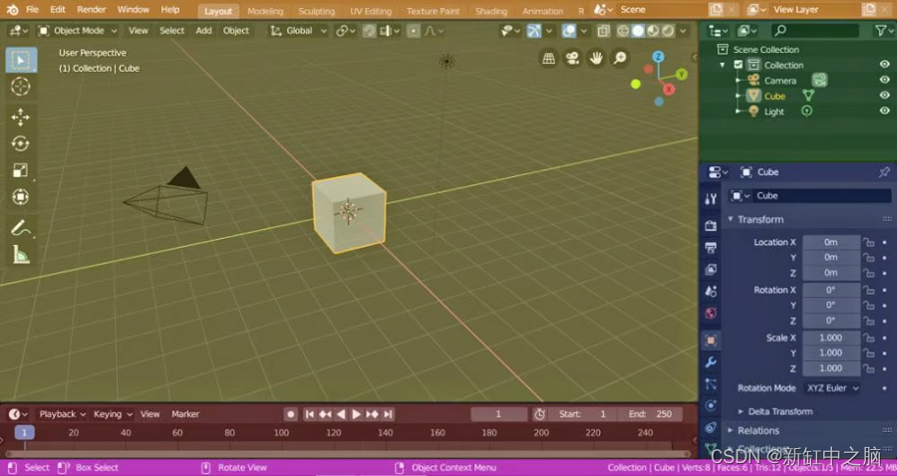Open the World properties tab
897x476 pixels.
click(x=711, y=313)
